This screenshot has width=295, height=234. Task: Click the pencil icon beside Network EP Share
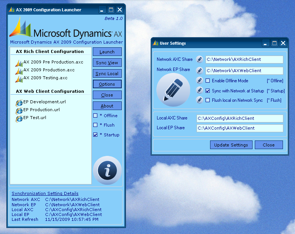[x=200, y=71]
